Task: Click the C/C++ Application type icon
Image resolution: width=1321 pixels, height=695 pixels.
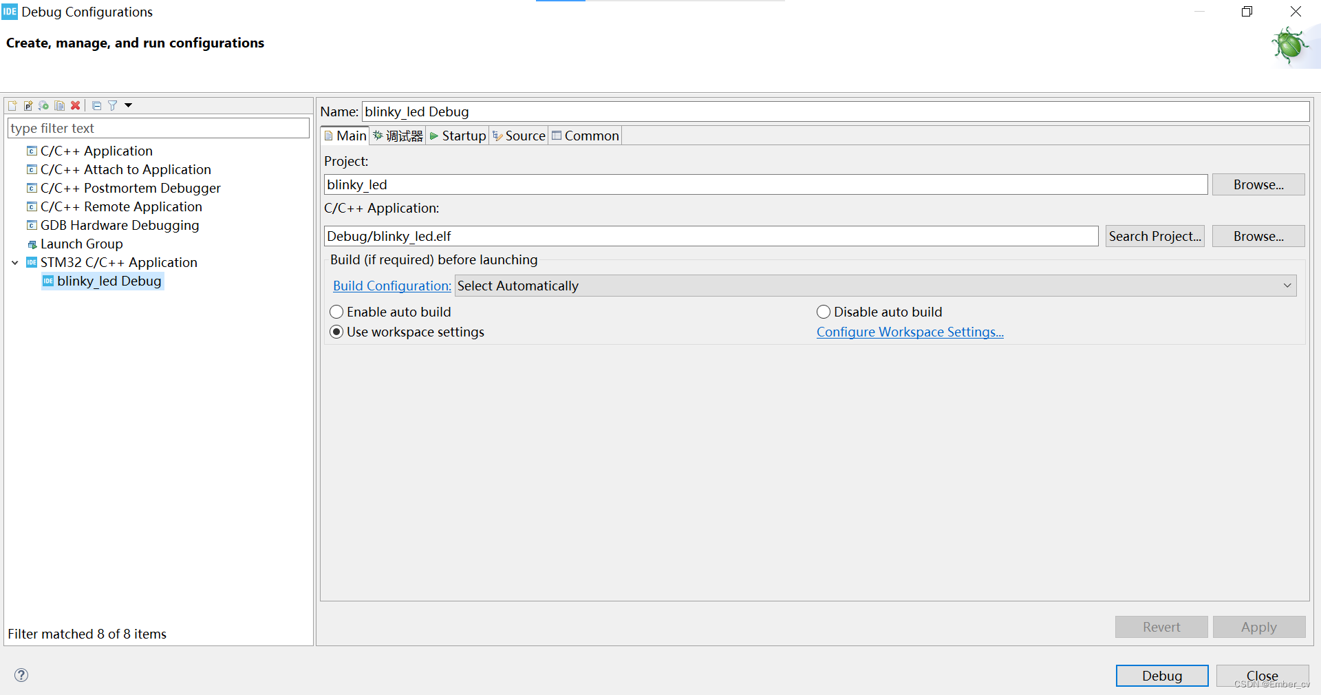Action: point(32,151)
